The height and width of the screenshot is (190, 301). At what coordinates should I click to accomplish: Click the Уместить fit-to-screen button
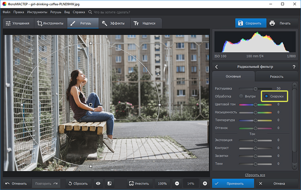[x=139, y=183]
